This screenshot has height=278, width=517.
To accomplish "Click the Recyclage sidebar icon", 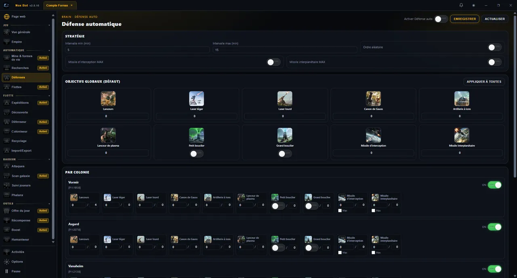I will point(6,141).
